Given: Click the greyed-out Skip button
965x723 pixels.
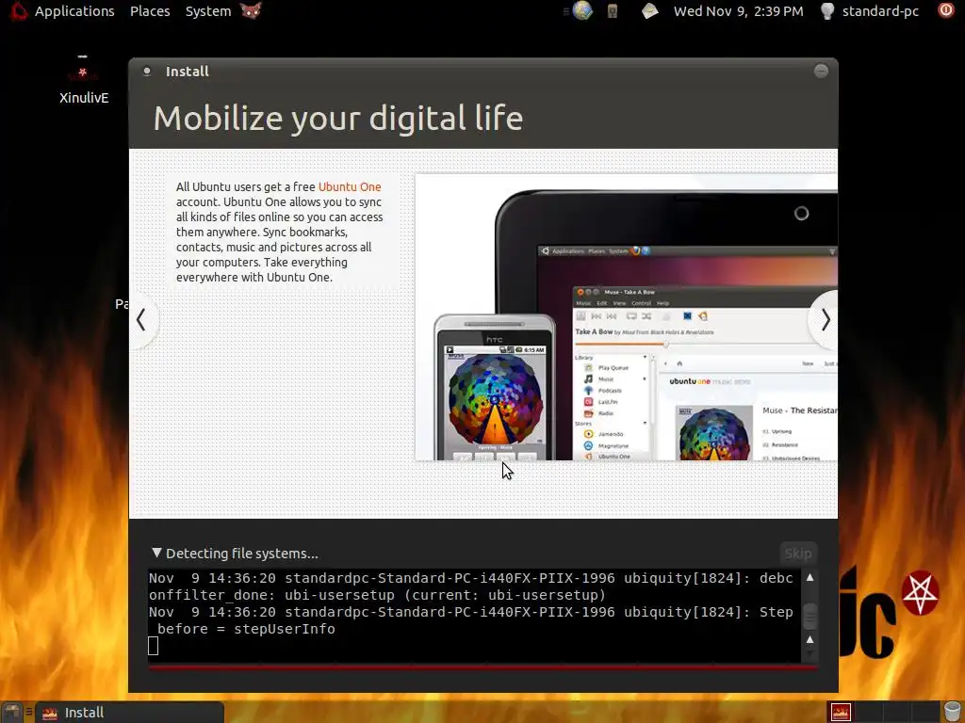Looking at the screenshot, I should tap(798, 554).
